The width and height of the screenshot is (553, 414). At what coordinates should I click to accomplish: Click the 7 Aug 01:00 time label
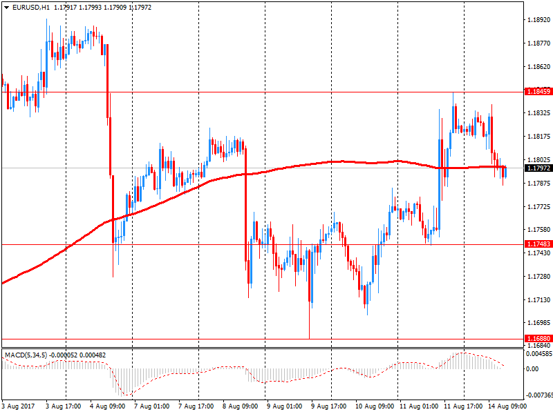pos(151,406)
